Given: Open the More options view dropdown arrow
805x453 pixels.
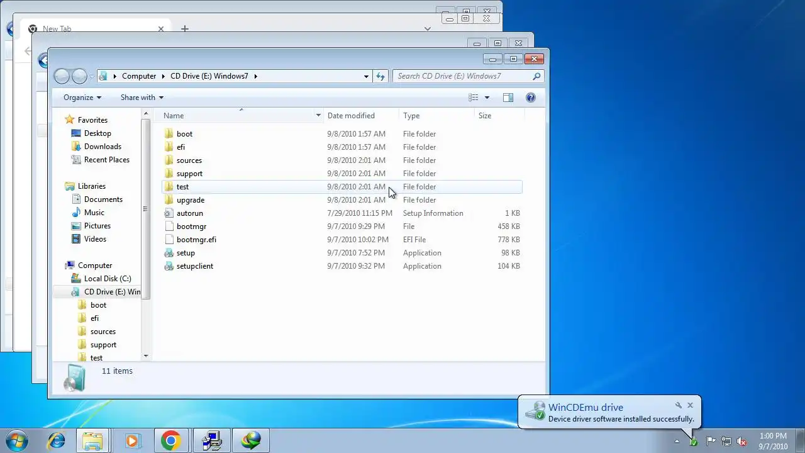Looking at the screenshot, I should (x=487, y=98).
